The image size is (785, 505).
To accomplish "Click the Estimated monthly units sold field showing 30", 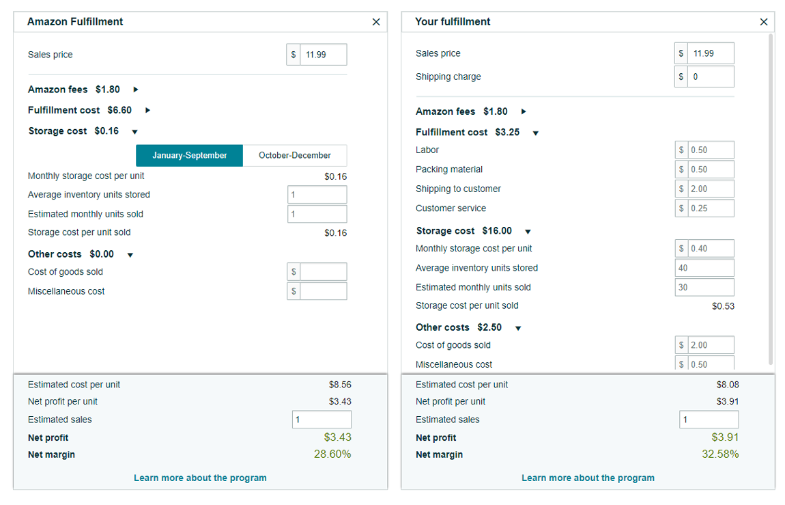I will click(704, 287).
